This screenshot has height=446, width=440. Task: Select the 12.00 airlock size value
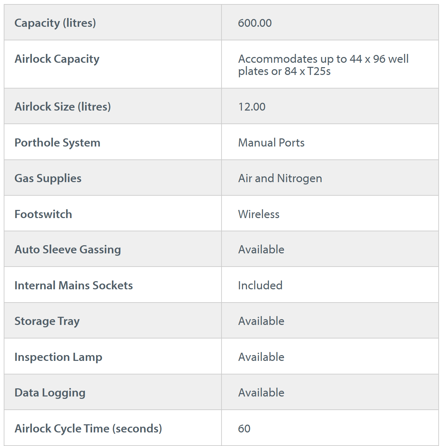(x=252, y=107)
